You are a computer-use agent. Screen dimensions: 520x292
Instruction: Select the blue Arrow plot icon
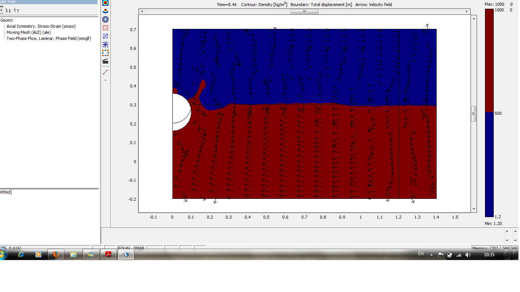pyautogui.click(x=105, y=36)
